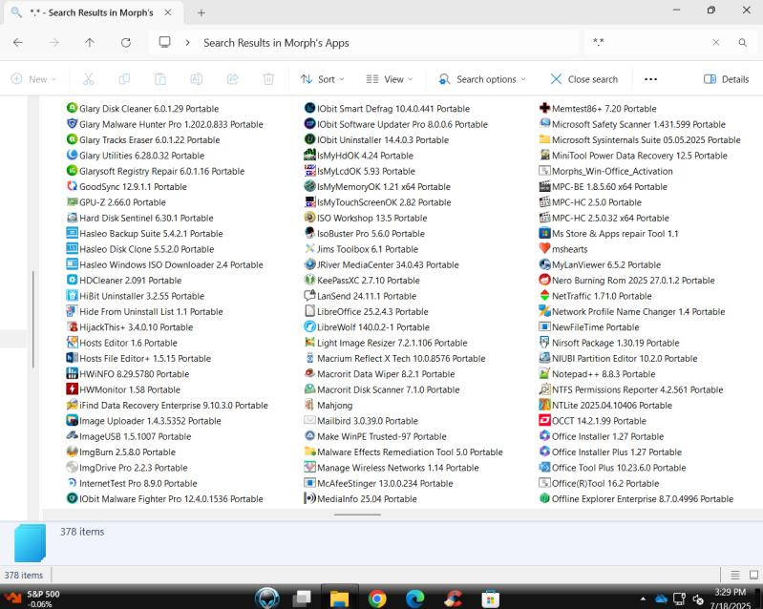Image resolution: width=763 pixels, height=609 pixels.
Task: Click the Microsoft Sysinternals Suite folder icon
Action: click(544, 139)
